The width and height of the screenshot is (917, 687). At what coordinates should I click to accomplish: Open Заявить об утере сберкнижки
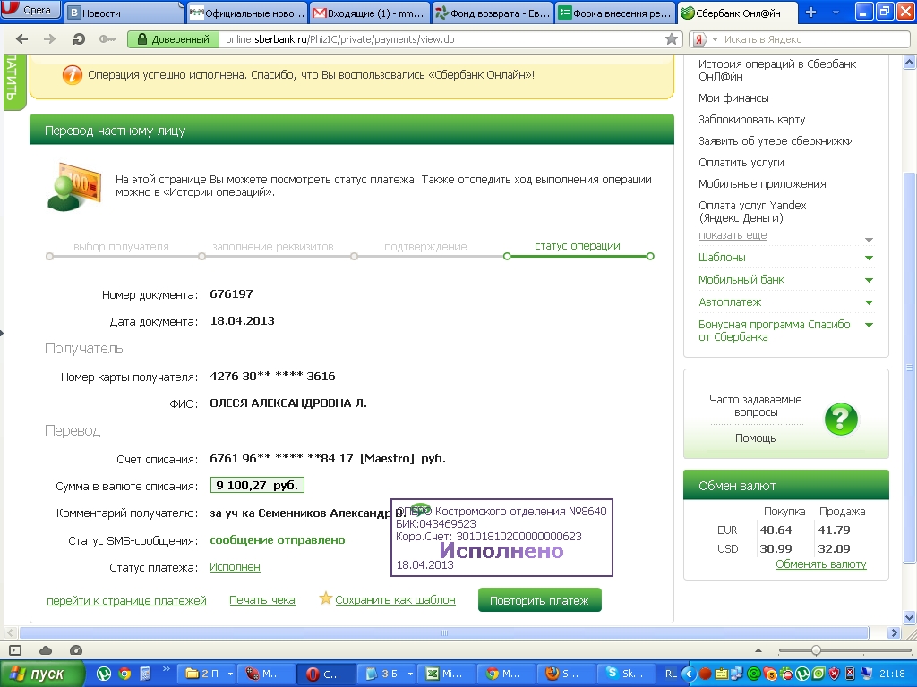(x=776, y=140)
